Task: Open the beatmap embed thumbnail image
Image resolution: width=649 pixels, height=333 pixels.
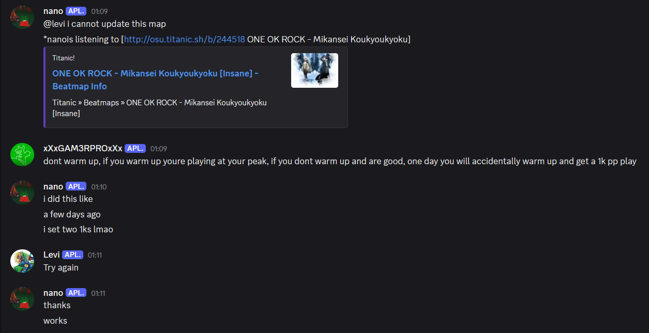Action: coord(314,70)
